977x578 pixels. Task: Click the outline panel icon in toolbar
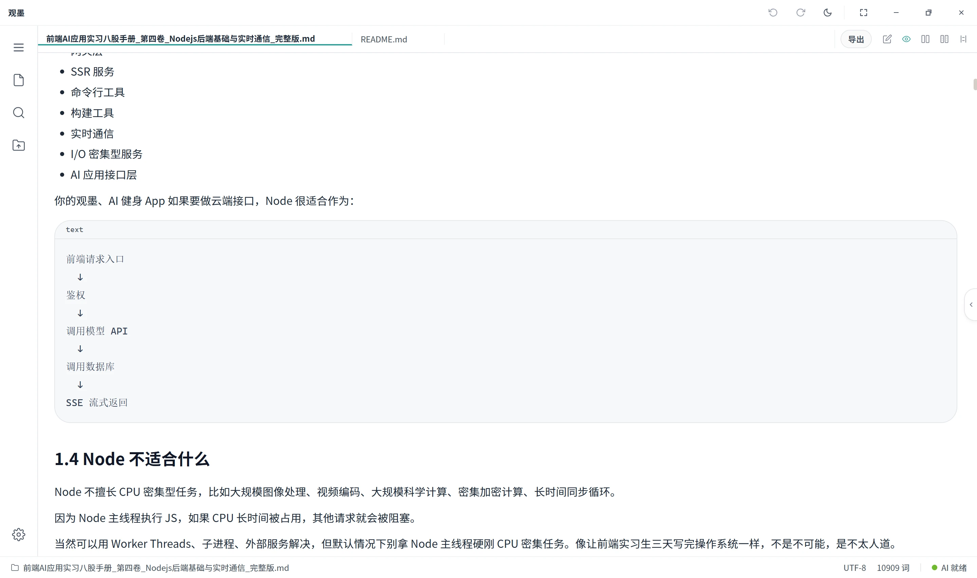pos(963,39)
